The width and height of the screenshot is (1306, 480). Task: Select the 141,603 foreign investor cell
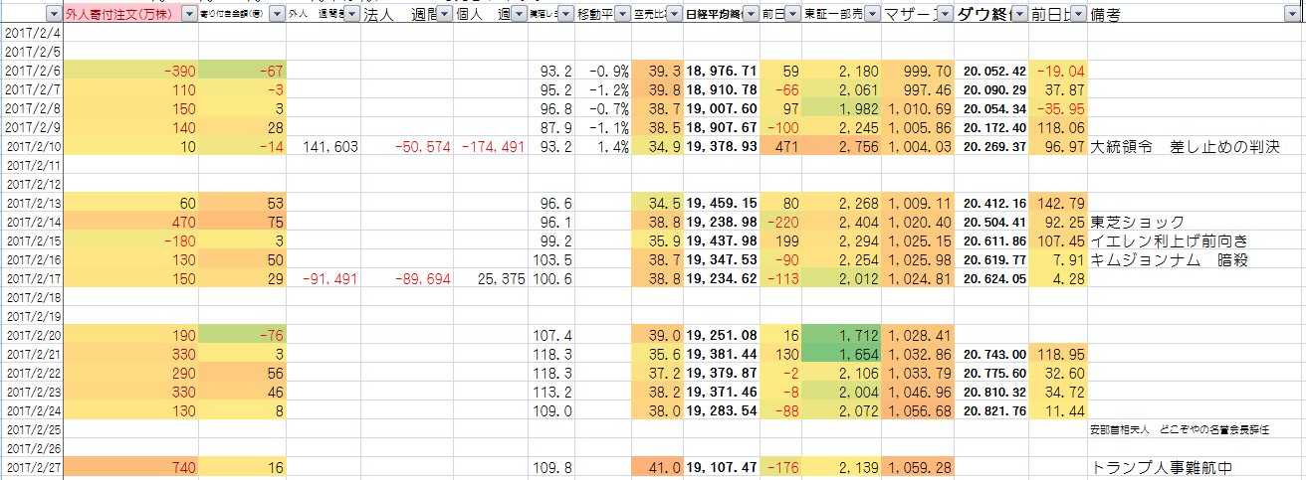pos(323,147)
